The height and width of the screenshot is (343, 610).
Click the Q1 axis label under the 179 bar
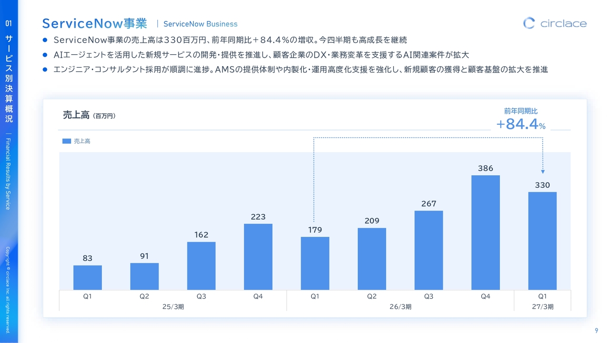tap(315, 296)
